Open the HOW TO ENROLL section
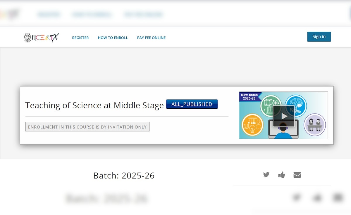Image resolution: width=351 pixels, height=215 pixels. [113, 38]
